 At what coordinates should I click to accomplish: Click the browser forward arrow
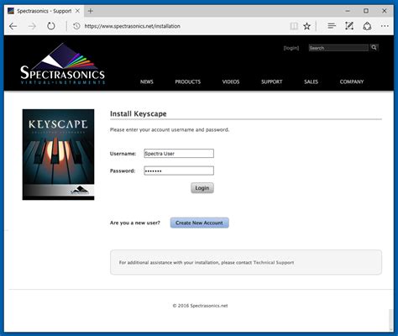pos(32,26)
